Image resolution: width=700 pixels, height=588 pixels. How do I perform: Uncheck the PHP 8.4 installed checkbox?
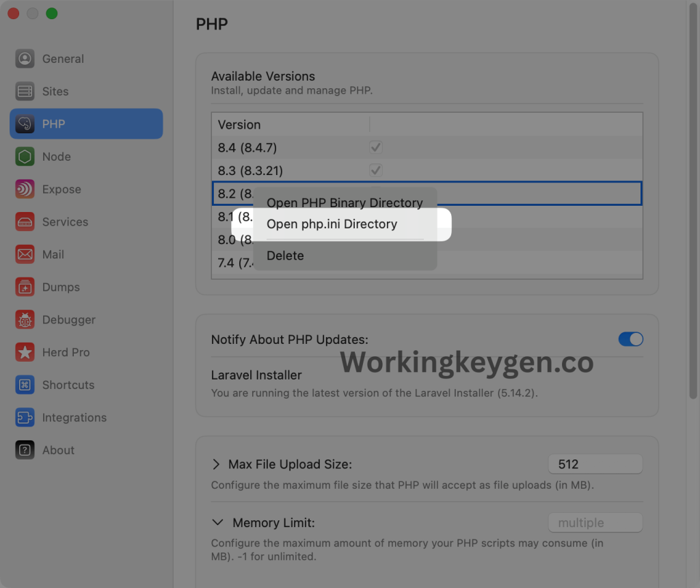(375, 146)
